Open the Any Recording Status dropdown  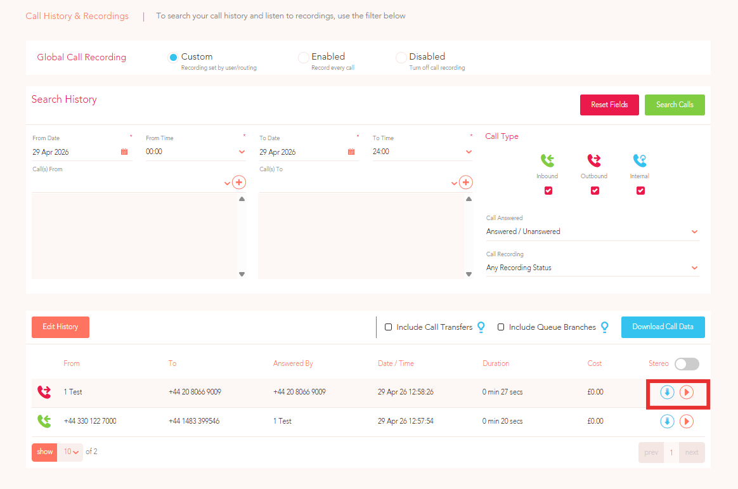click(592, 268)
